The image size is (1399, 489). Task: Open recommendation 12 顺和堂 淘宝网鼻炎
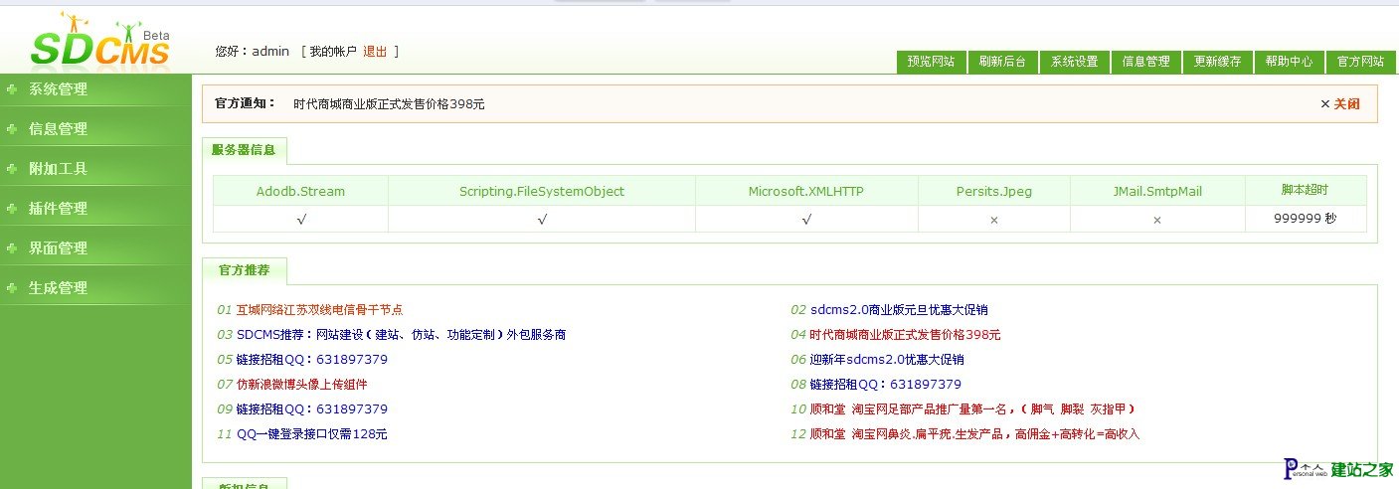(974, 434)
